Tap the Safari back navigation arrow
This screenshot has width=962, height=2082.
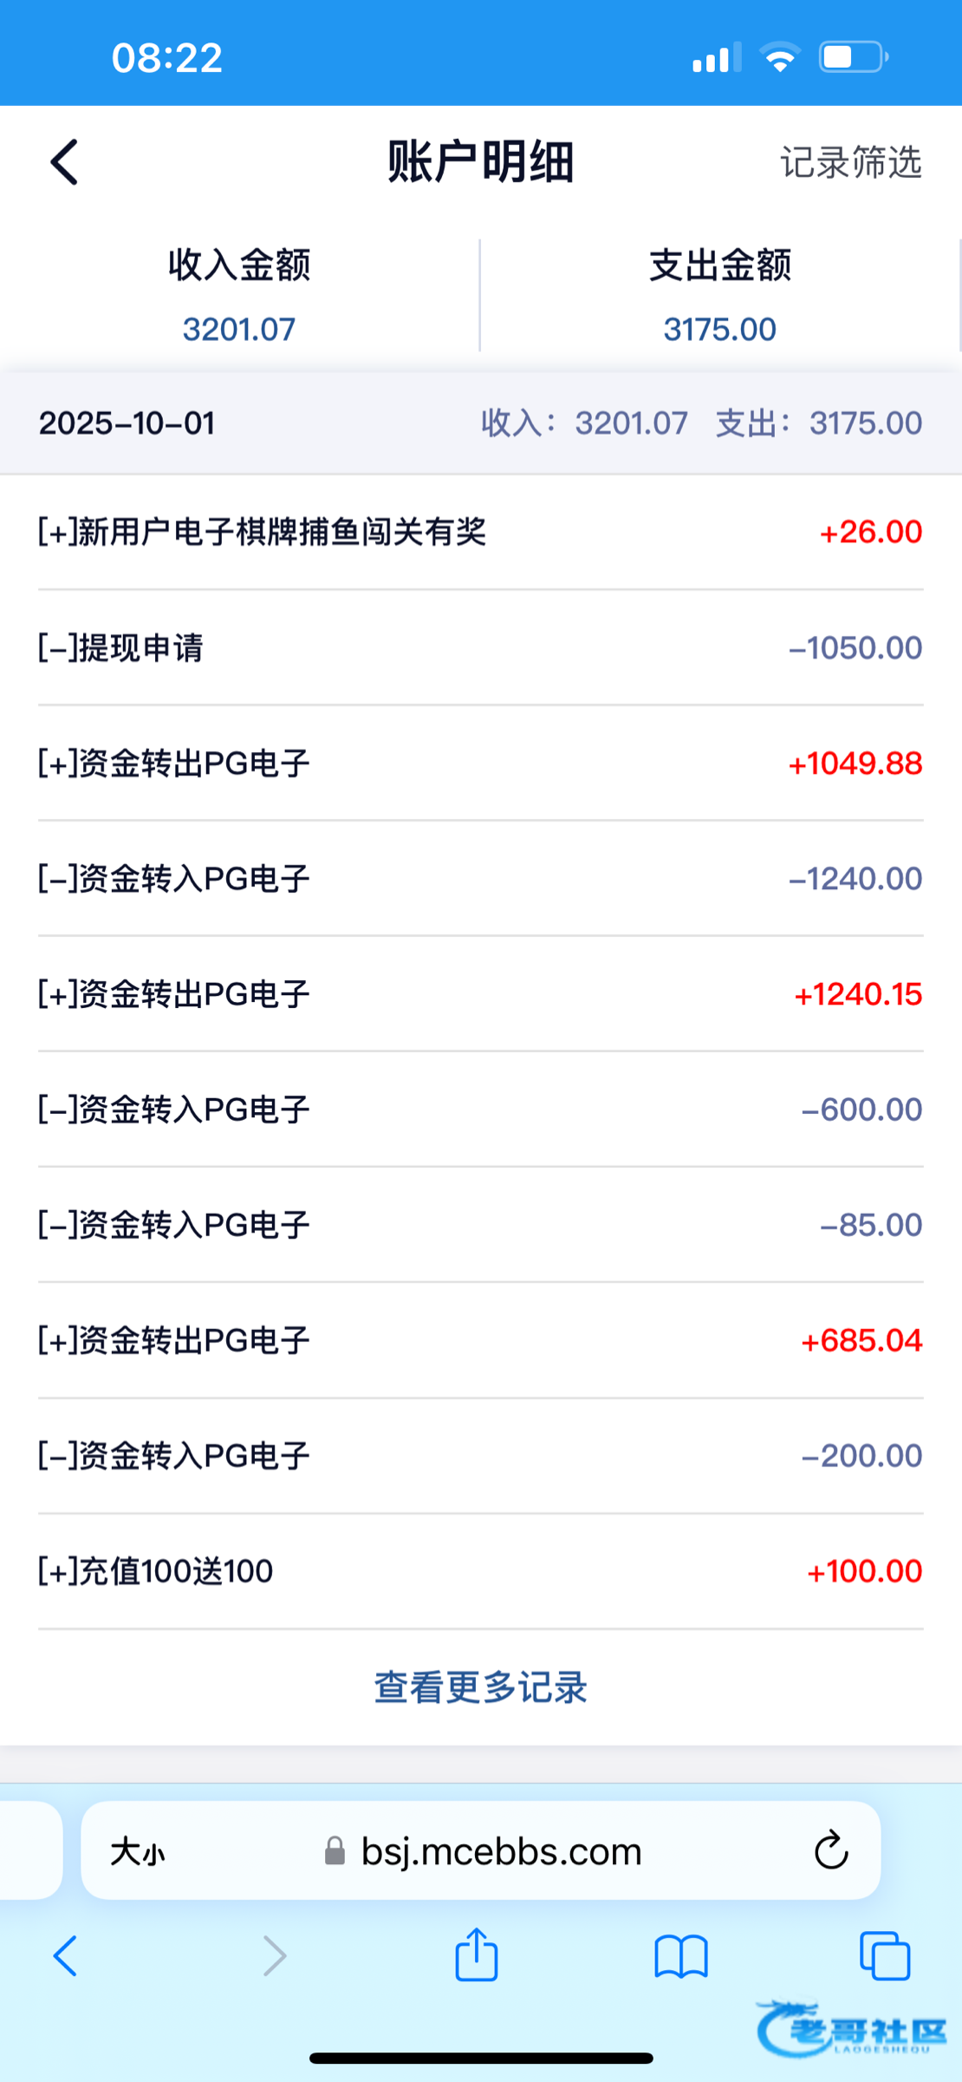(x=66, y=1956)
